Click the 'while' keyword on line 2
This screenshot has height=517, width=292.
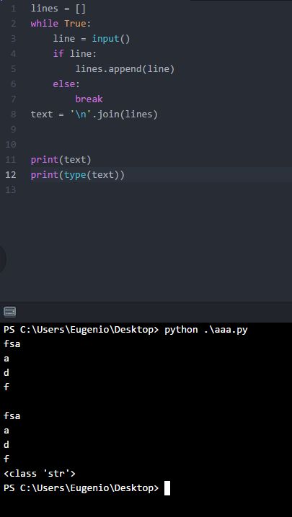tap(45, 24)
